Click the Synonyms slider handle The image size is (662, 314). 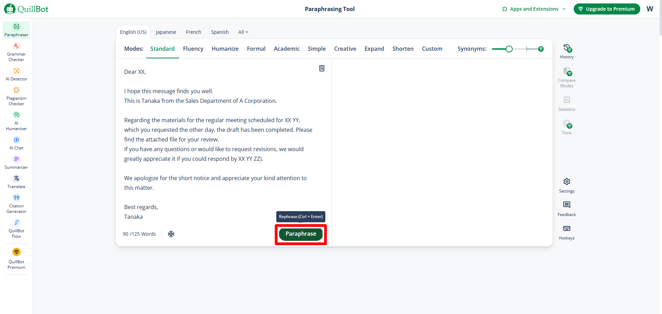pyautogui.click(x=509, y=49)
